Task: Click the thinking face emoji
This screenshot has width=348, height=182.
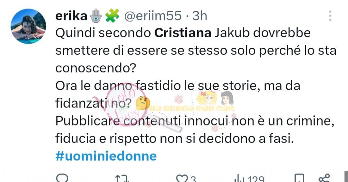Action: 141,103
